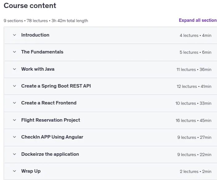Click chevron beside Create a Spring Boot REST API
Viewport: 217px width, 180px height.
pos(14,86)
